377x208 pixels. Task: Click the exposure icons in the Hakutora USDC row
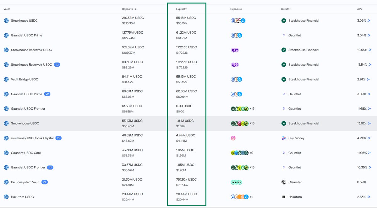tap(239, 197)
